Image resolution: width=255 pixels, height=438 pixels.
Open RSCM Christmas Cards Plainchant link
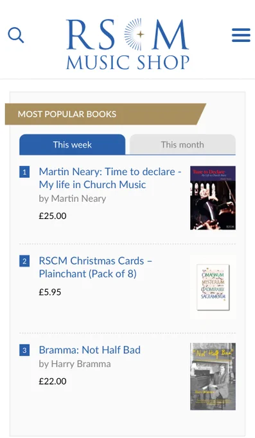pyautogui.click(x=96, y=267)
